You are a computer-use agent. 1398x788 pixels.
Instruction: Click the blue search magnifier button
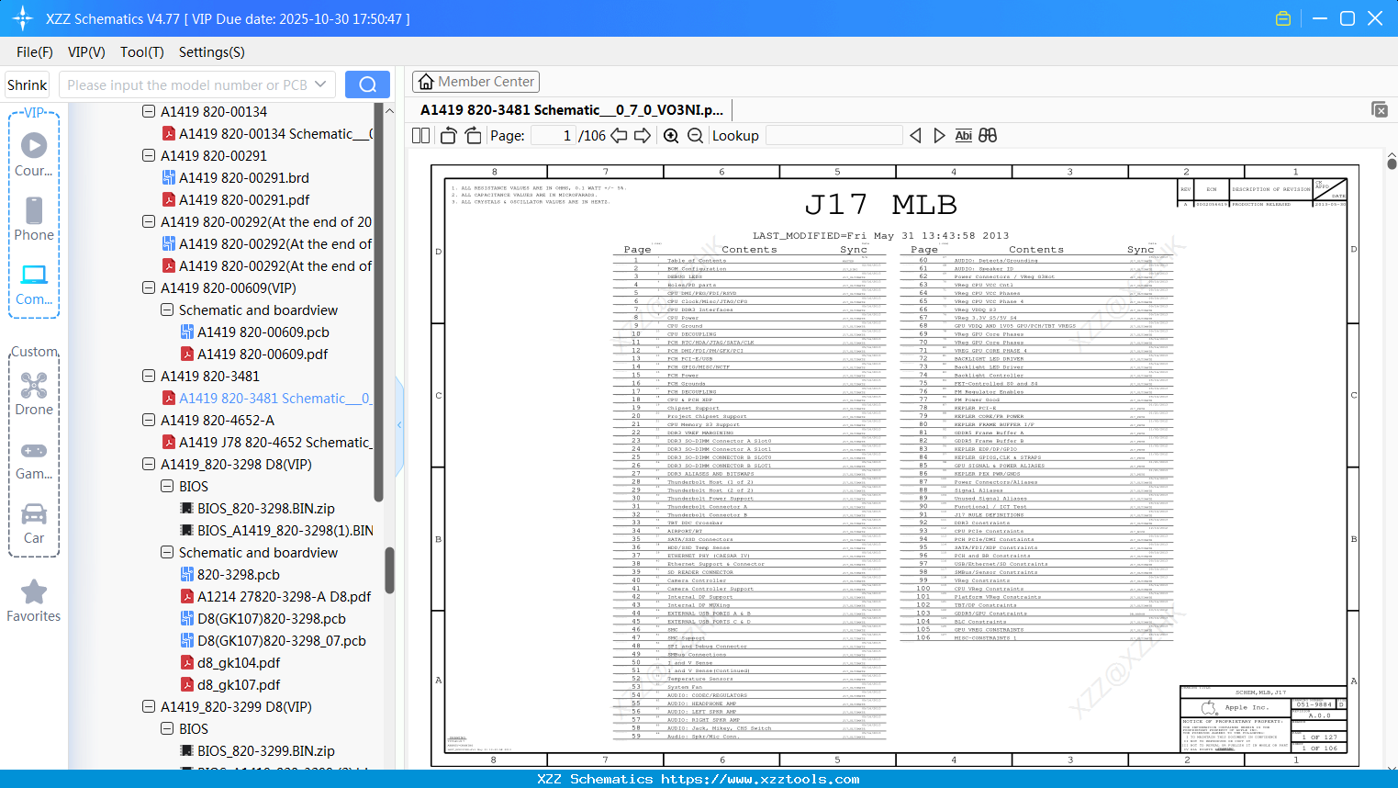point(367,84)
